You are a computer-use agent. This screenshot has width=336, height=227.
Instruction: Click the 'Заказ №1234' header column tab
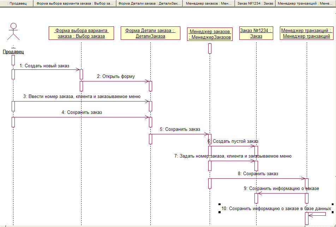pyautogui.click(x=255, y=4)
